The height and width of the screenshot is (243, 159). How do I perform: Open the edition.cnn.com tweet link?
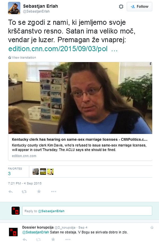point(63,49)
